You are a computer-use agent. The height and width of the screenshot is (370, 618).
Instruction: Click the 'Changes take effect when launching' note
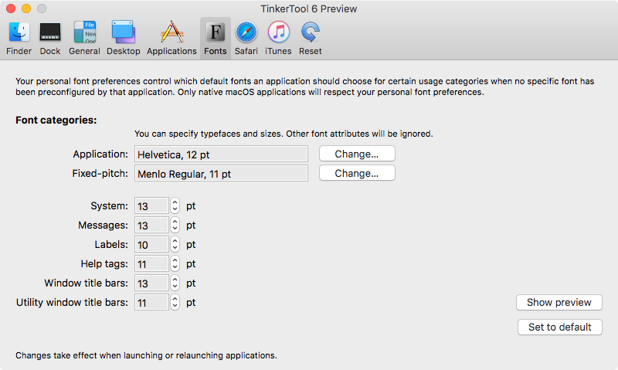(x=146, y=355)
